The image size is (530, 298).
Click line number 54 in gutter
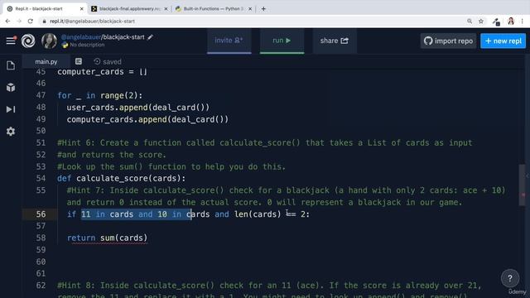coord(41,178)
